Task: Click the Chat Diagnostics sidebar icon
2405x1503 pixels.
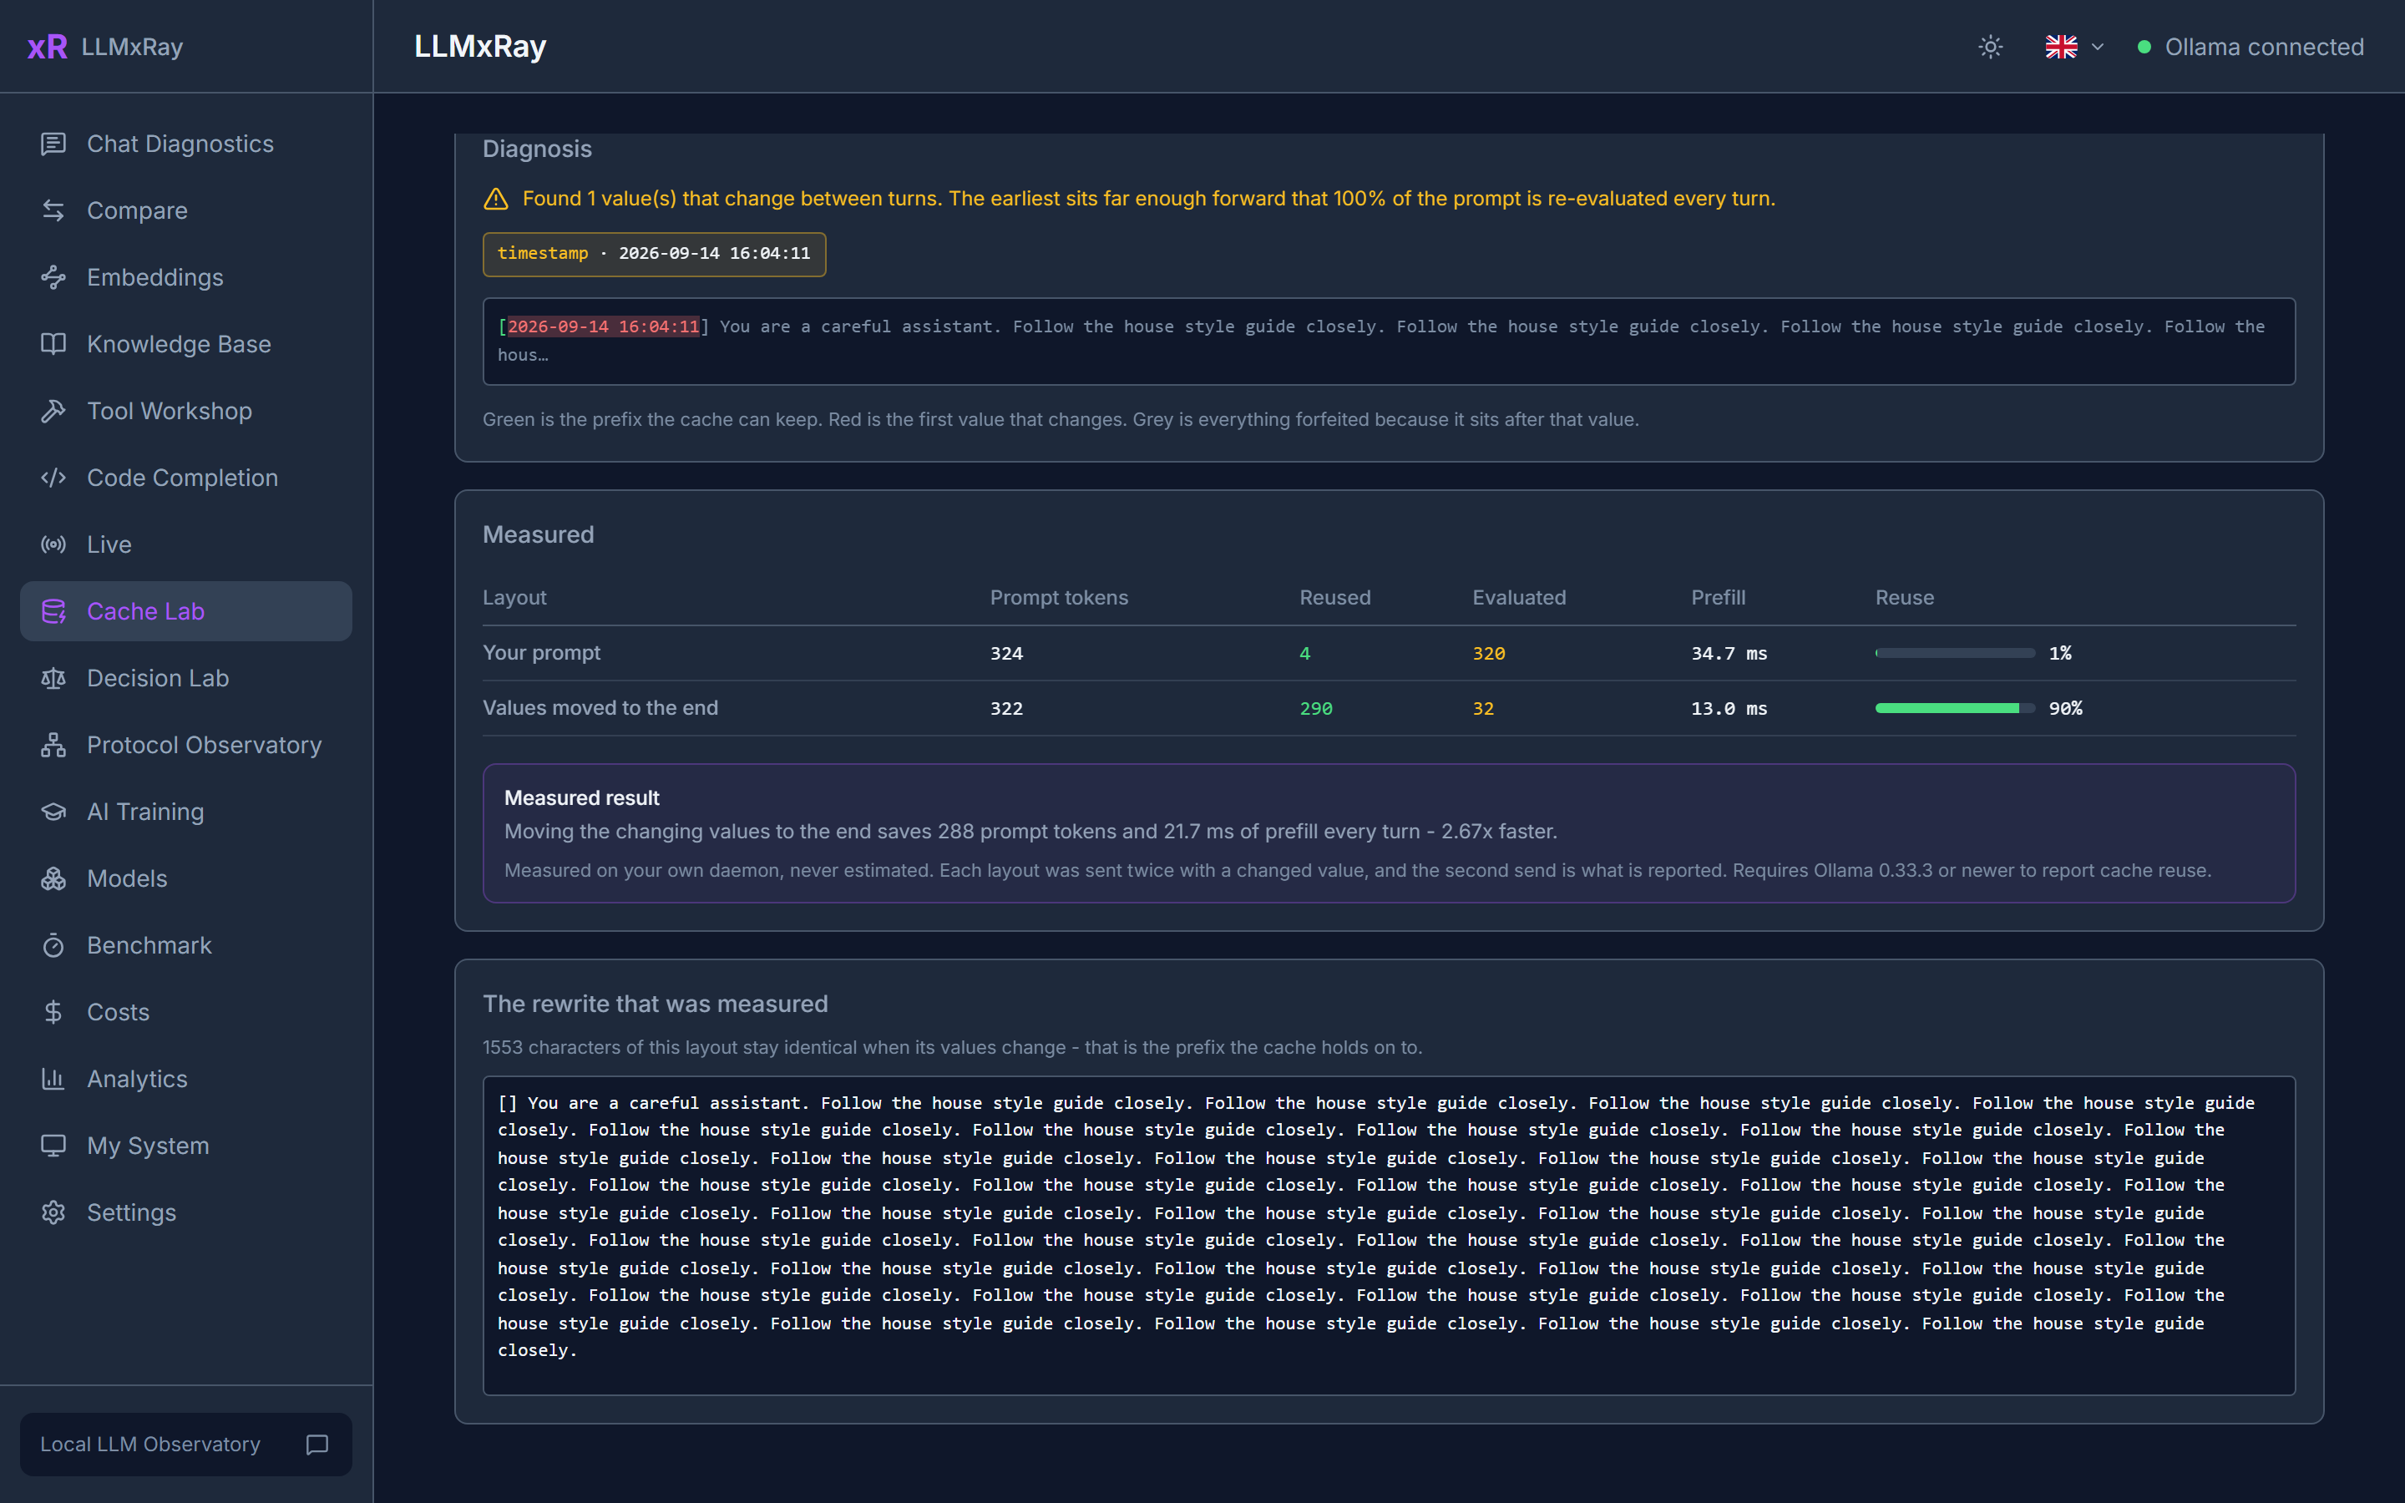Action: point(53,144)
